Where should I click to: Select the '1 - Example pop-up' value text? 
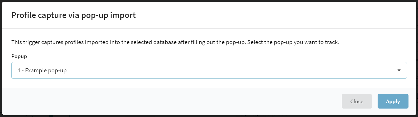pyautogui.click(x=42, y=71)
